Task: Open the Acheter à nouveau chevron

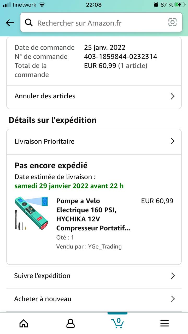Action: click(x=173, y=299)
